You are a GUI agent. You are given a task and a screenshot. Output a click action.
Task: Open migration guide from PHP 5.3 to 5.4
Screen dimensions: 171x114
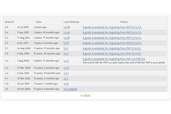[x=112, y=38]
